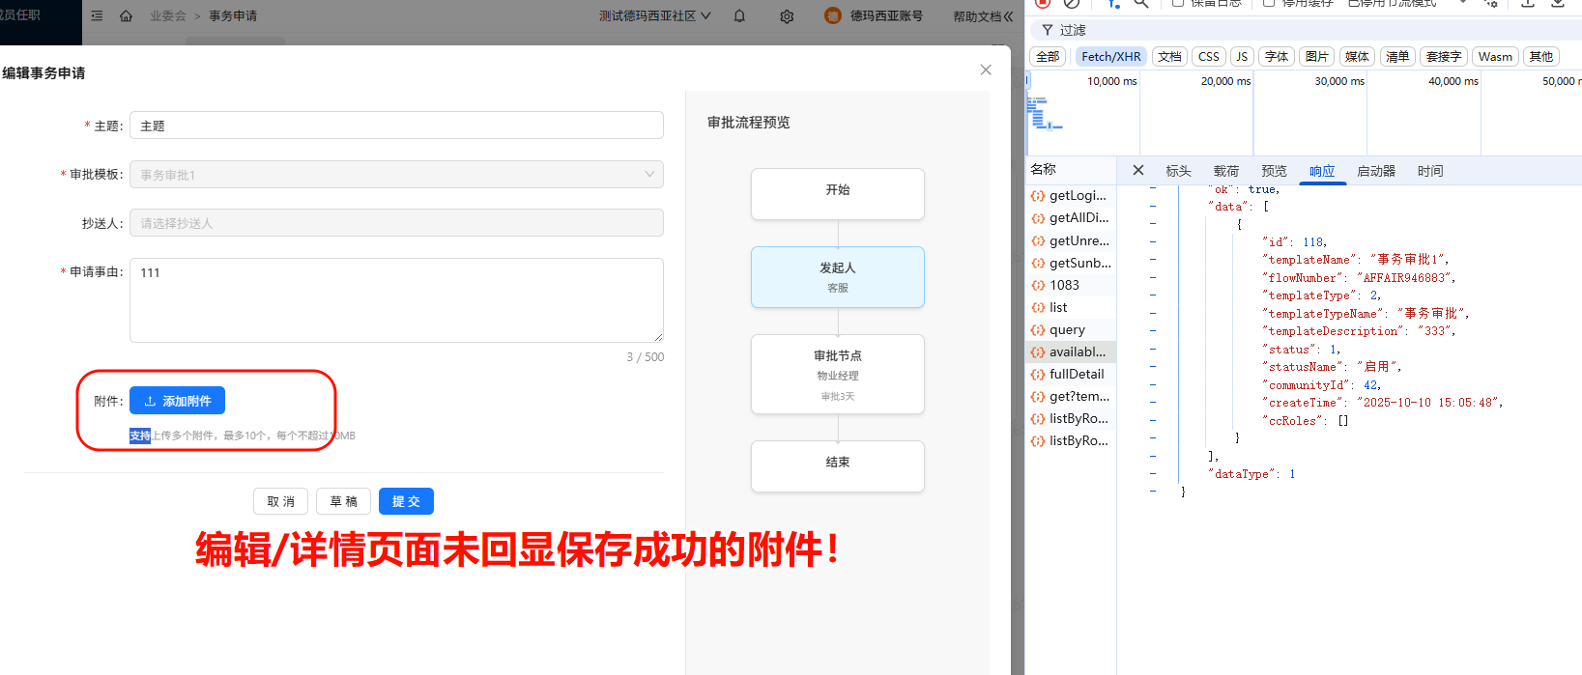Screen dimensions: 1582x675
Task: Select the list request row
Action: pos(1071,307)
